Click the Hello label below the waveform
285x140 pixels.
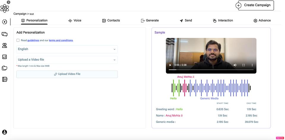(x=173, y=98)
